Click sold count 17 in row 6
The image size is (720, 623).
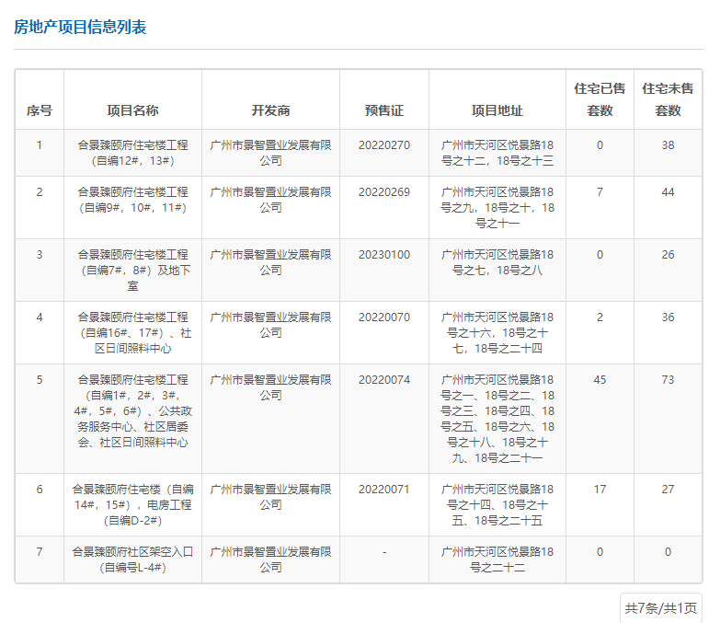click(x=600, y=489)
